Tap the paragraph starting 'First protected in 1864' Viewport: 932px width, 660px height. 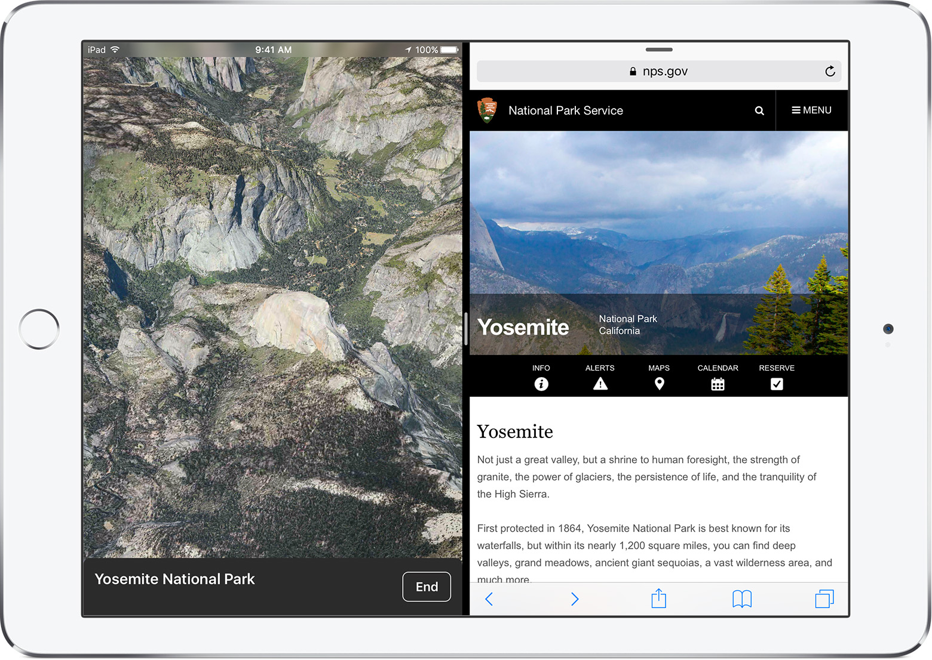pos(654,554)
